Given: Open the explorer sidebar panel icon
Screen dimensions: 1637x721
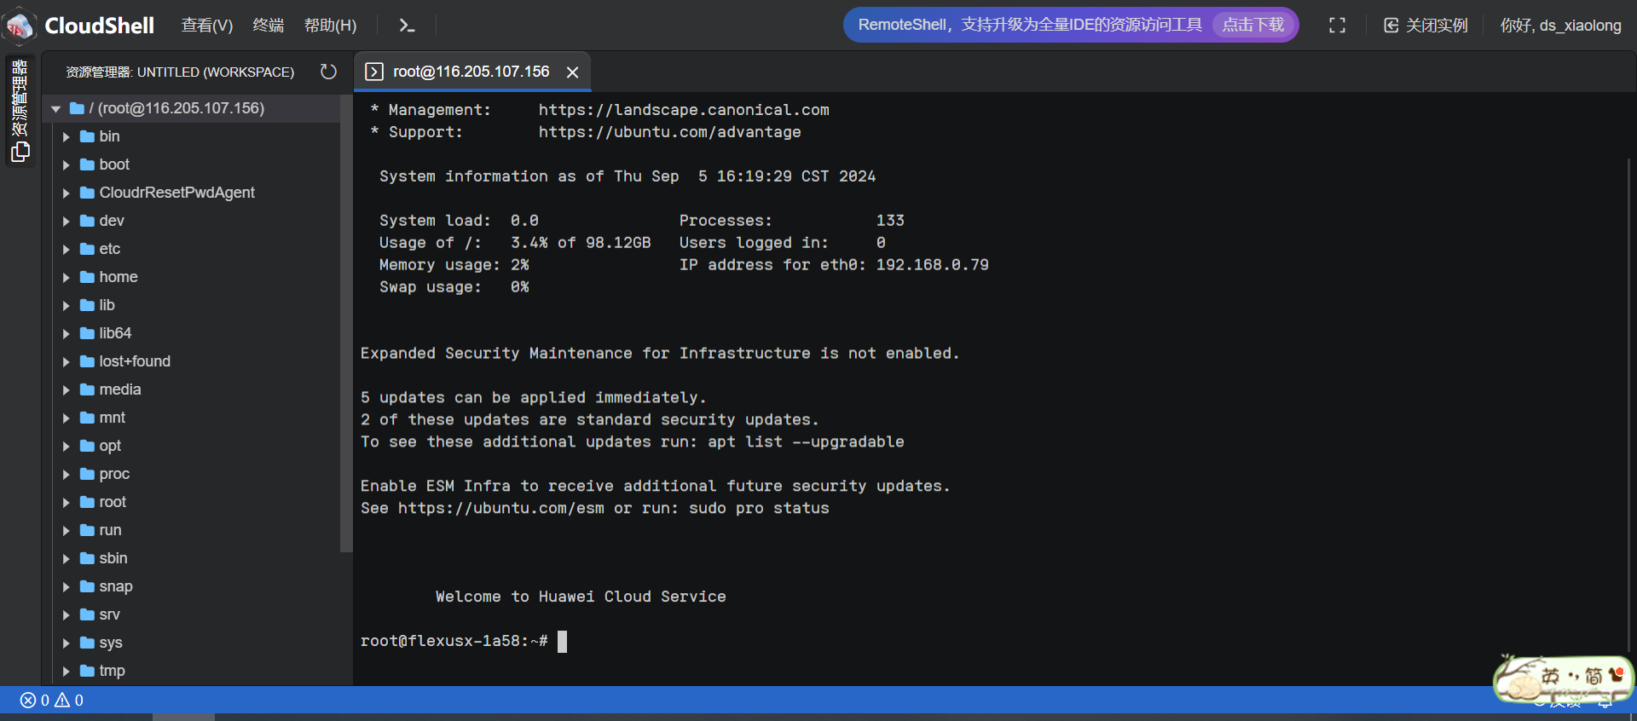Looking at the screenshot, I should (20, 152).
